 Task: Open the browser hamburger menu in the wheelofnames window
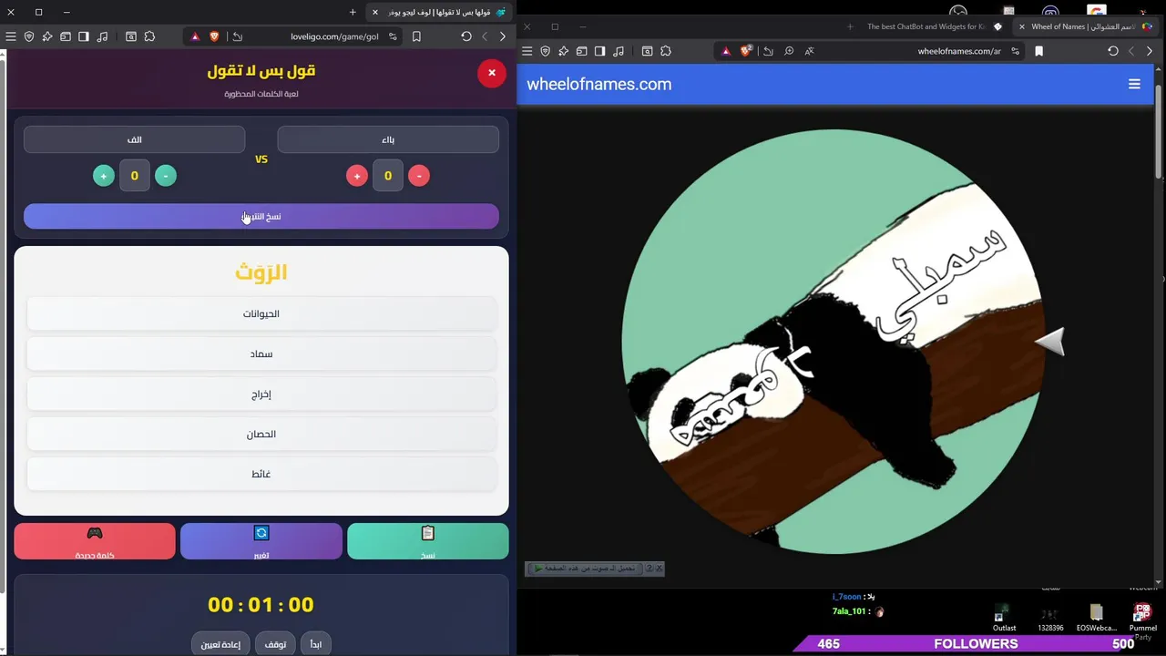(527, 51)
